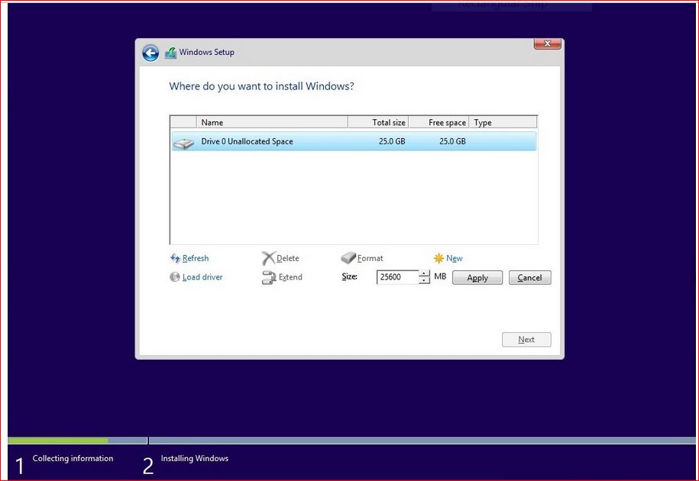This screenshot has height=481, width=699.
Task: Cancel the new partition creation
Action: pyautogui.click(x=529, y=277)
